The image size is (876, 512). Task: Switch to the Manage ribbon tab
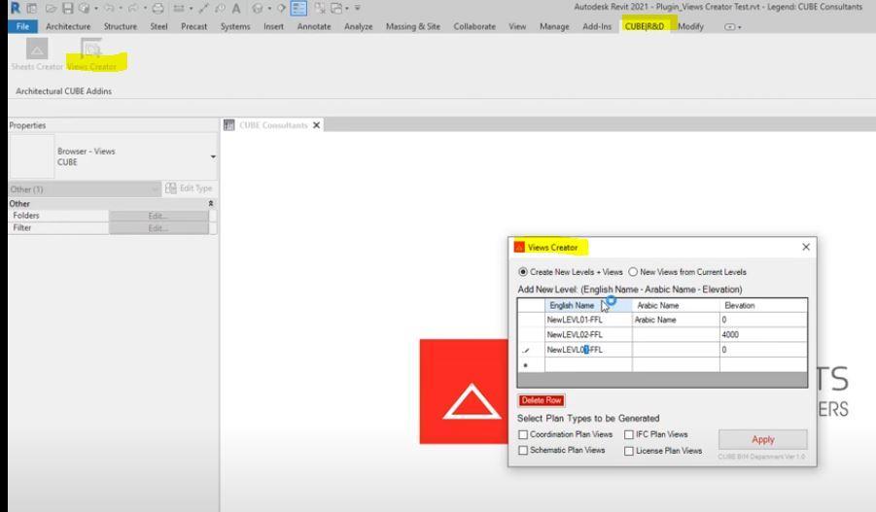point(554,26)
